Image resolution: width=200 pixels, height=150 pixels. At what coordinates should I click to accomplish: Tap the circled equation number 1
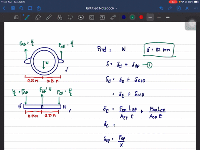click(x=150, y=65)
